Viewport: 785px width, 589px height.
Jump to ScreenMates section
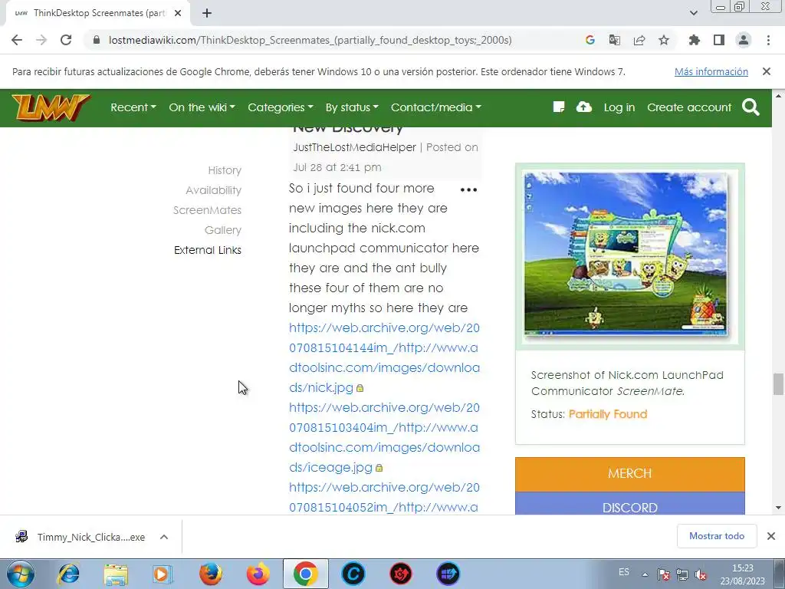207,210
